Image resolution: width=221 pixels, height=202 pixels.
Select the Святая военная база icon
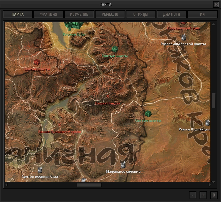[x=40, y=170]
